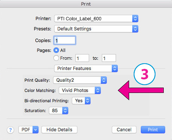Open the PTI Color_Label_600 printer menu
The height and width of the screenshot is (140, 172).
point(96,19)
